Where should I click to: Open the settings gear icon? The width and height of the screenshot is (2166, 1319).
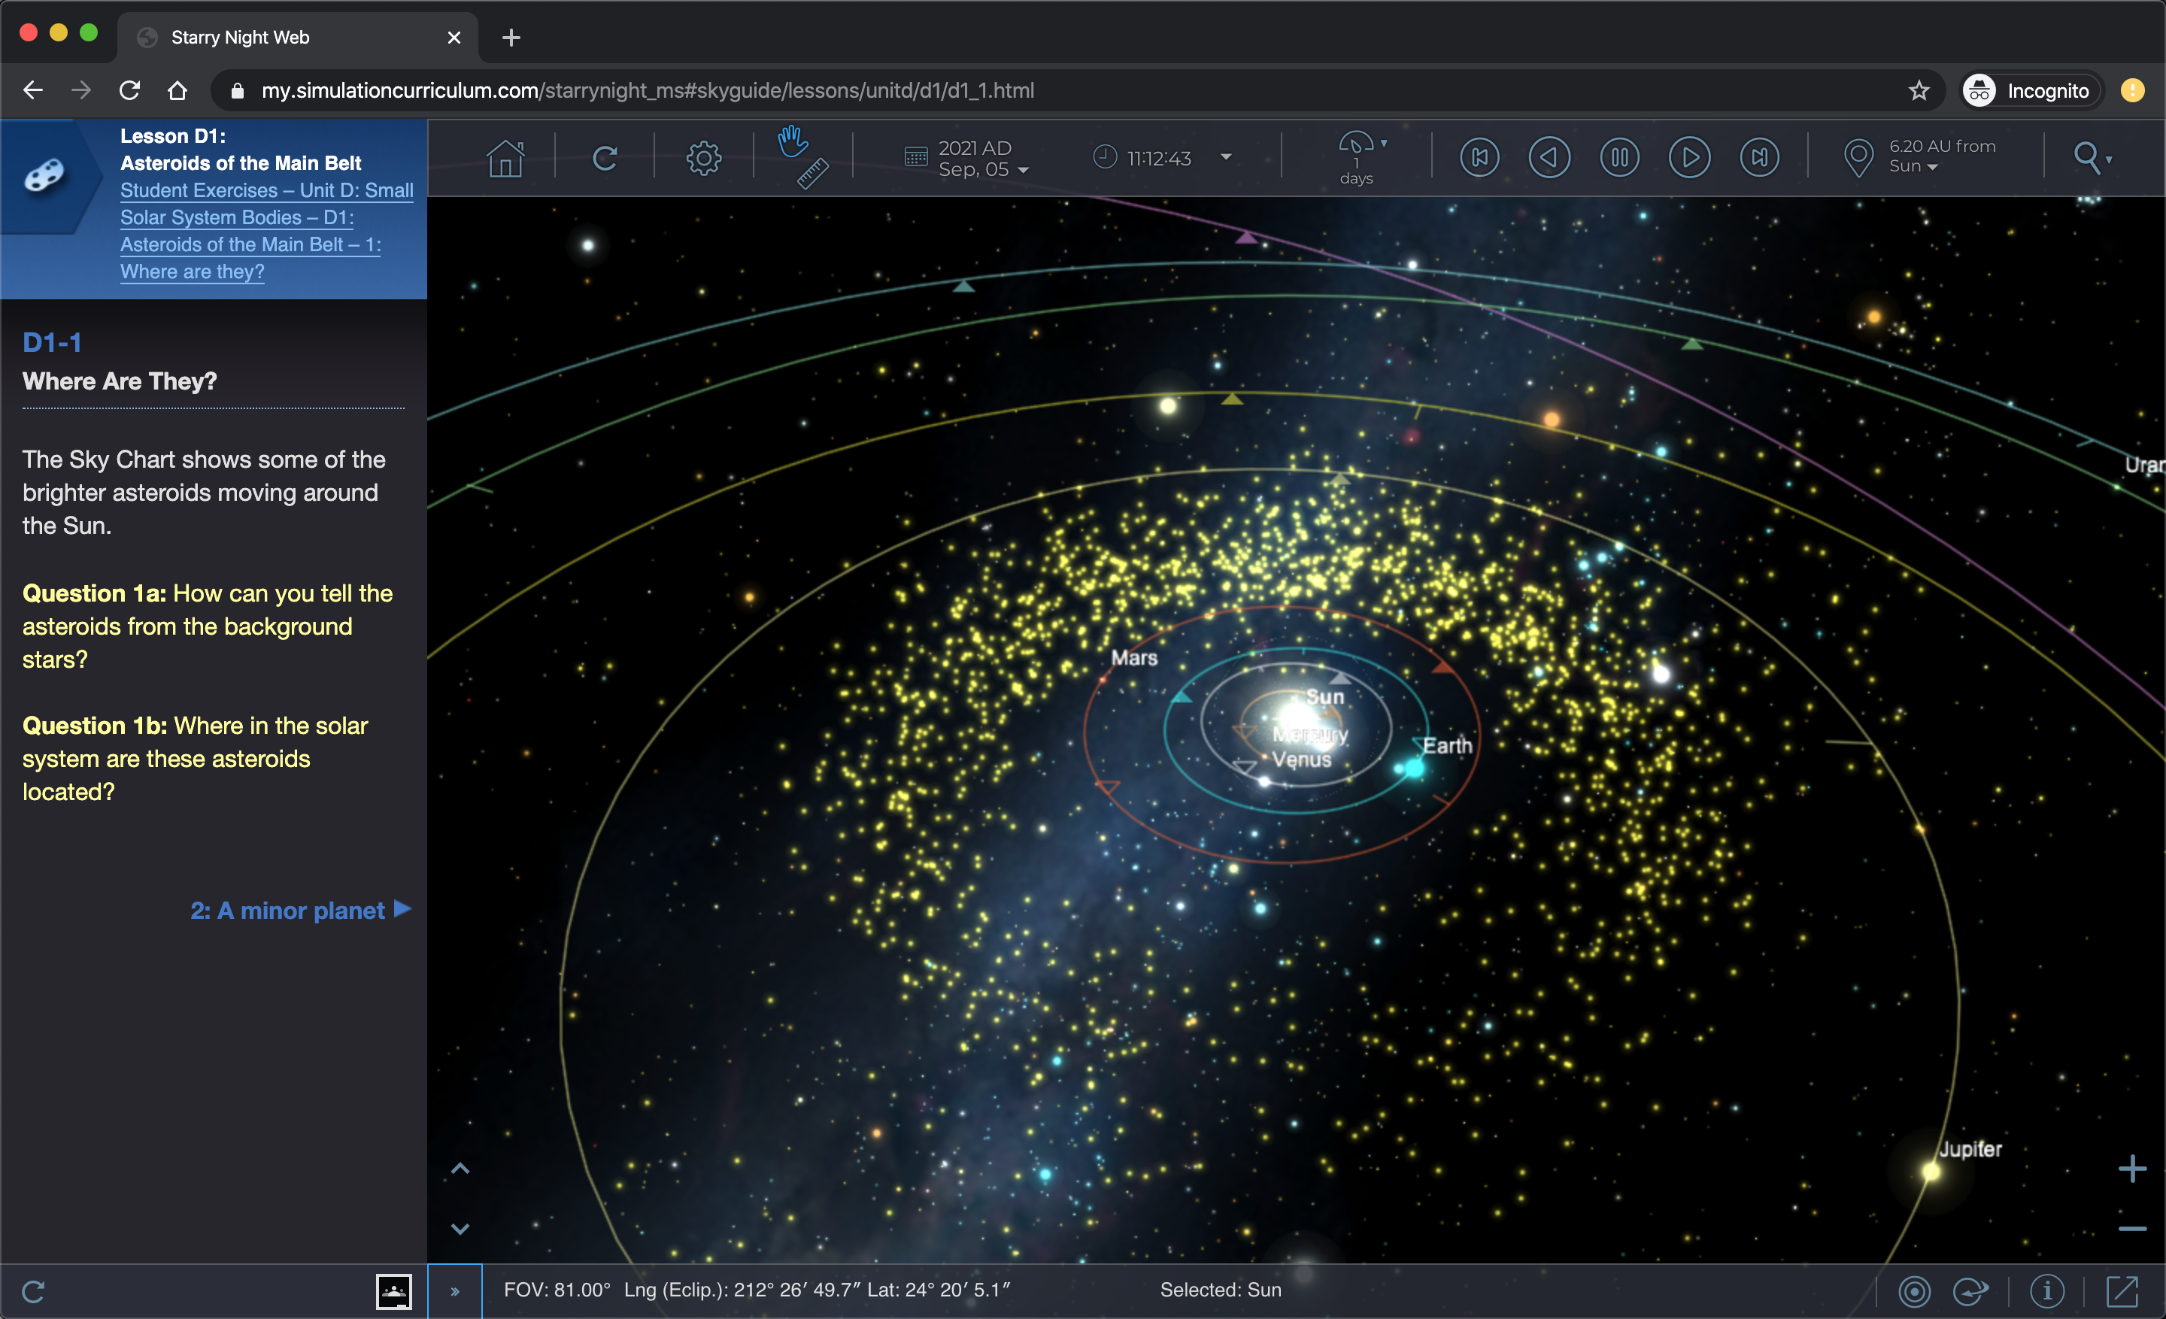click(x=703, y=156)
